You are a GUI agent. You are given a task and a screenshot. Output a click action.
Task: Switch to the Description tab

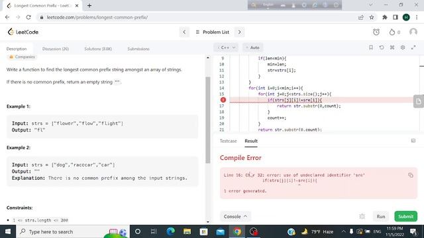point(17,49)
